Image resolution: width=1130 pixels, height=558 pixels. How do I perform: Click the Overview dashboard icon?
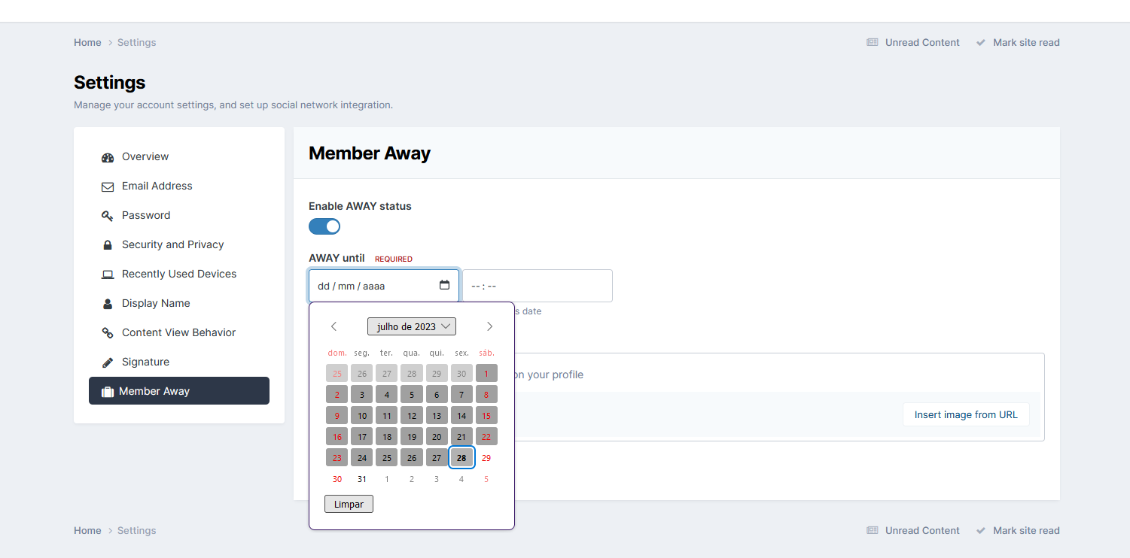[x=107, y=157]
